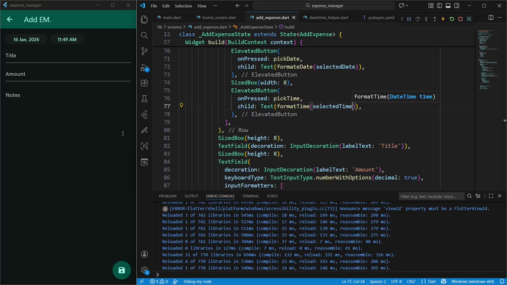Image resolution: width=507 pixels, height=285 pixels.
Task: Click the 11:49 AM time button
Action: 67,39
